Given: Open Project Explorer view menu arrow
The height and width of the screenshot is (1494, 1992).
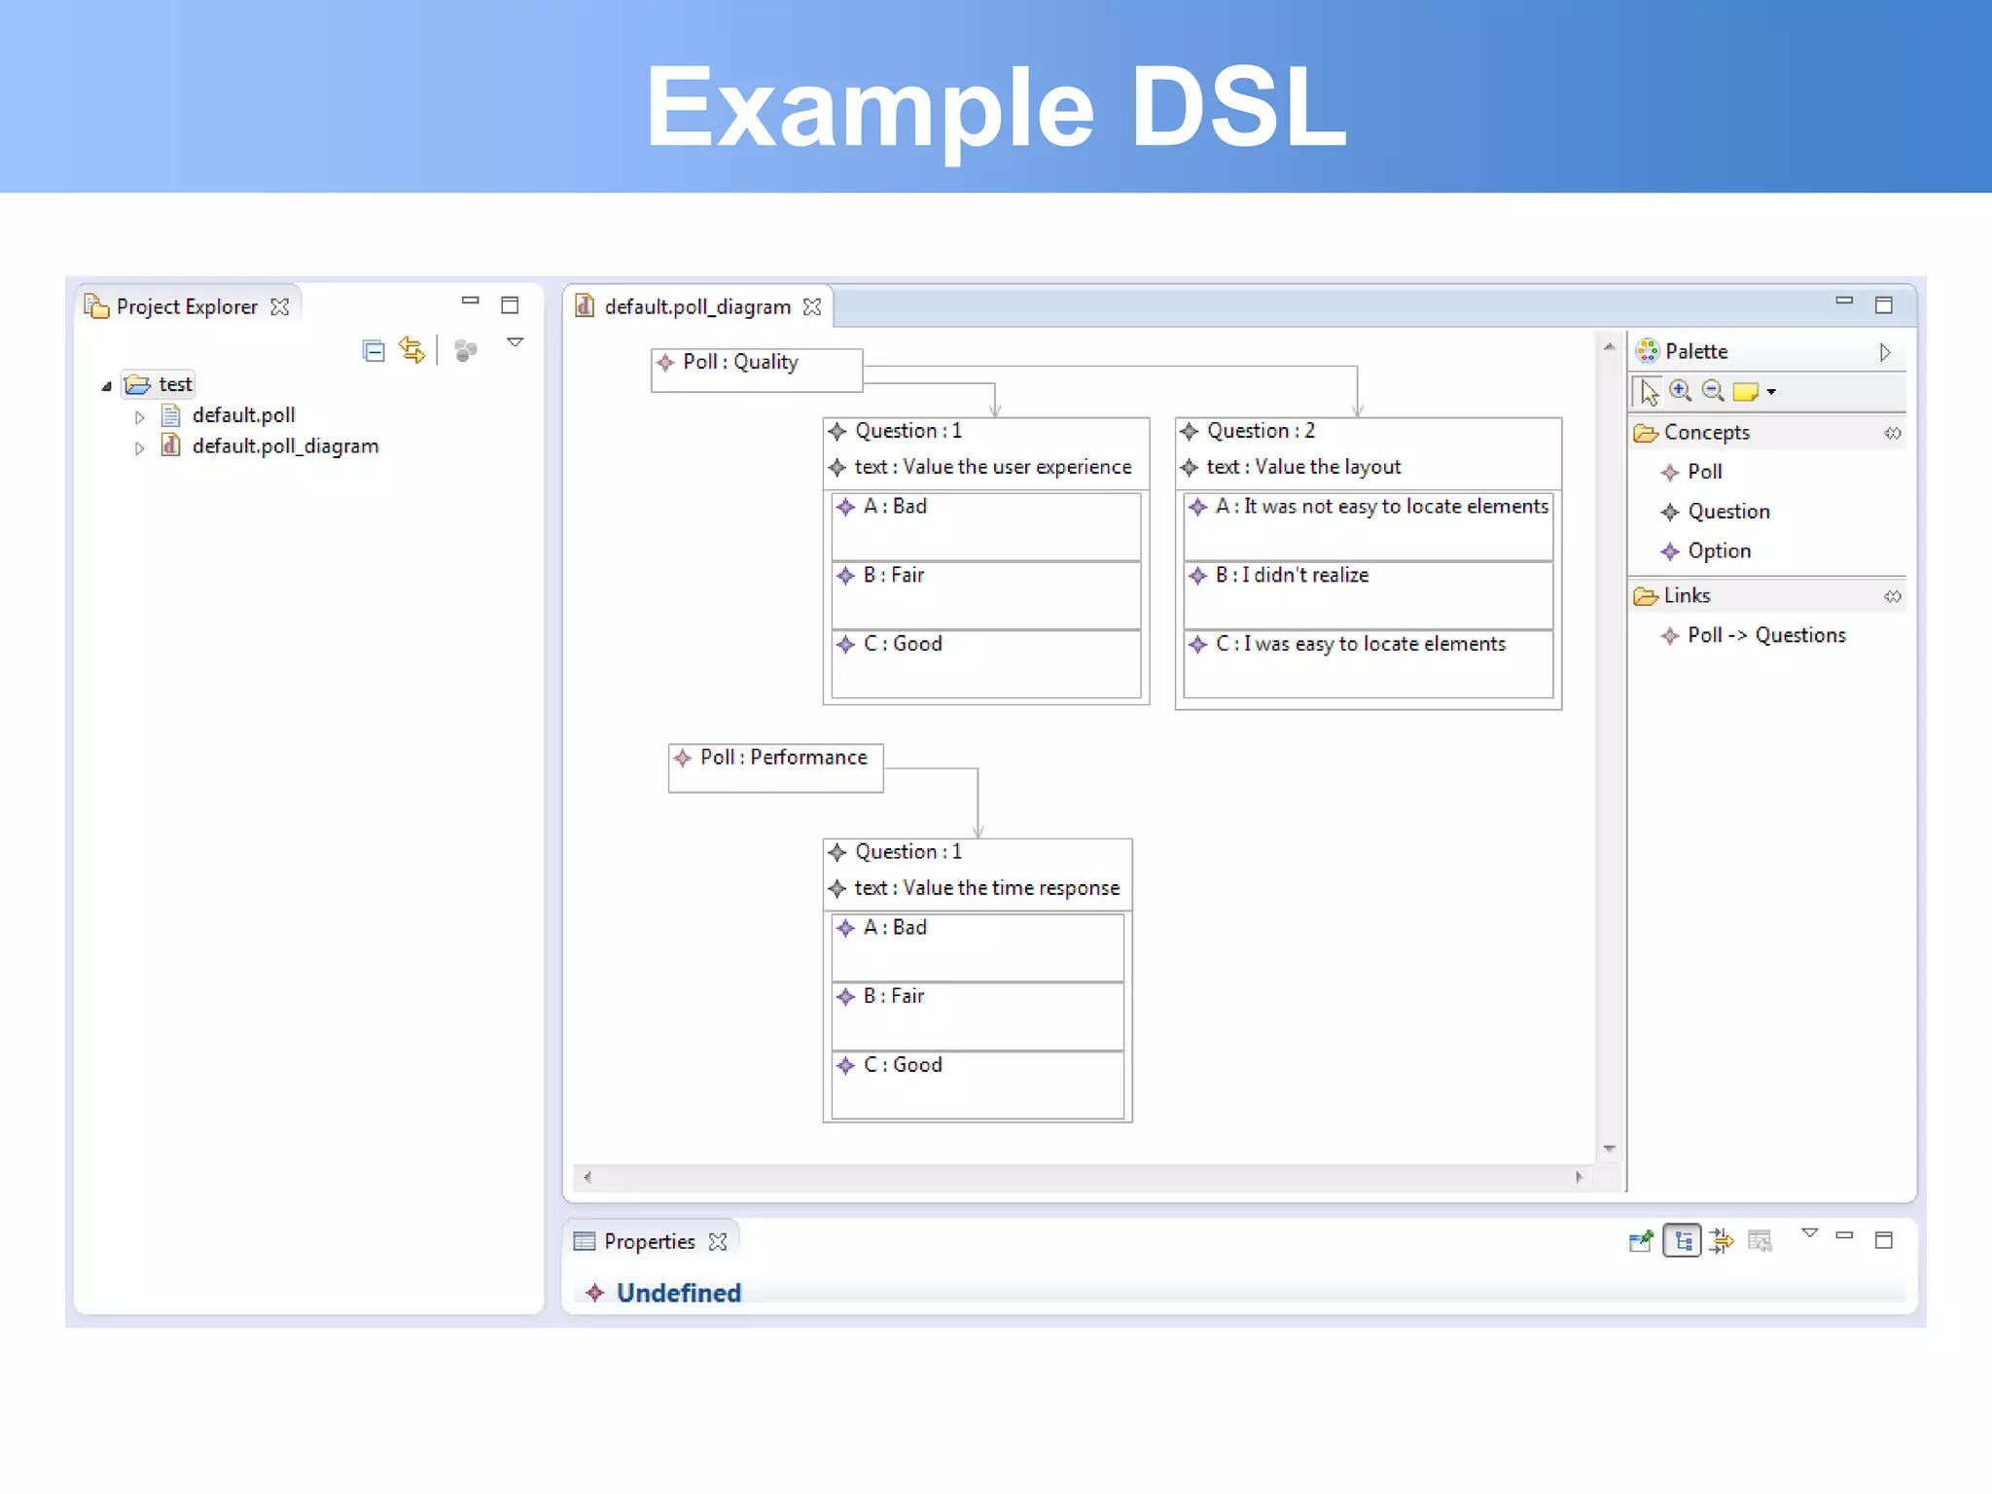Looking at the screenshot, I should (516, 342).
